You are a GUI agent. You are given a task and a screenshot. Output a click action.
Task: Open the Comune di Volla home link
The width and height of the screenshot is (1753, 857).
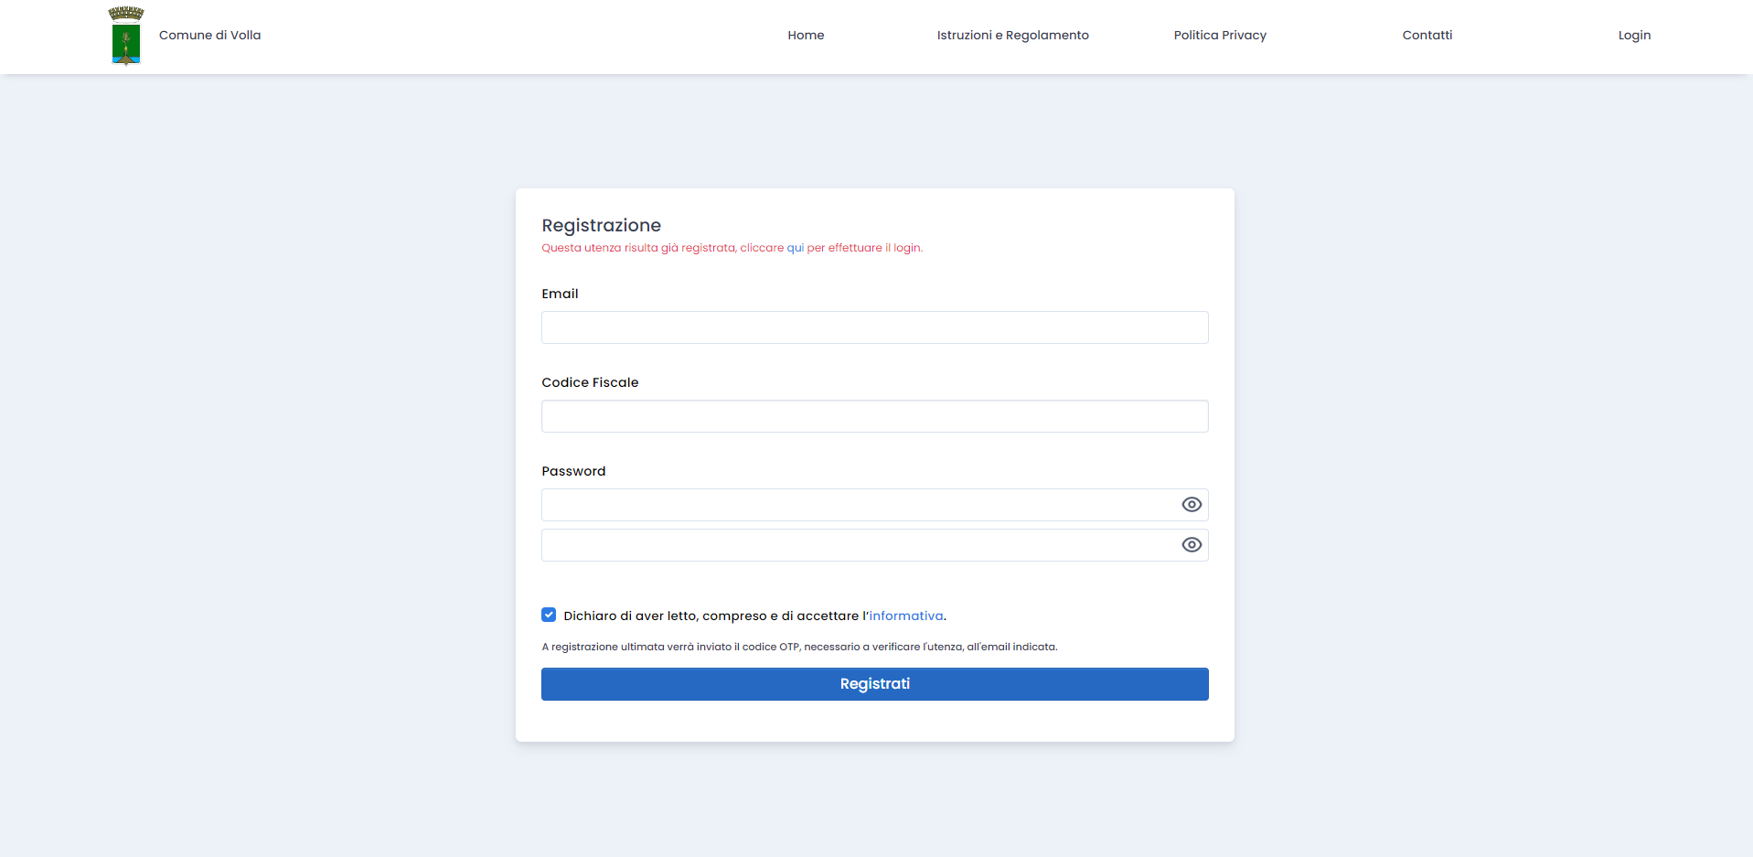[209, 36]
